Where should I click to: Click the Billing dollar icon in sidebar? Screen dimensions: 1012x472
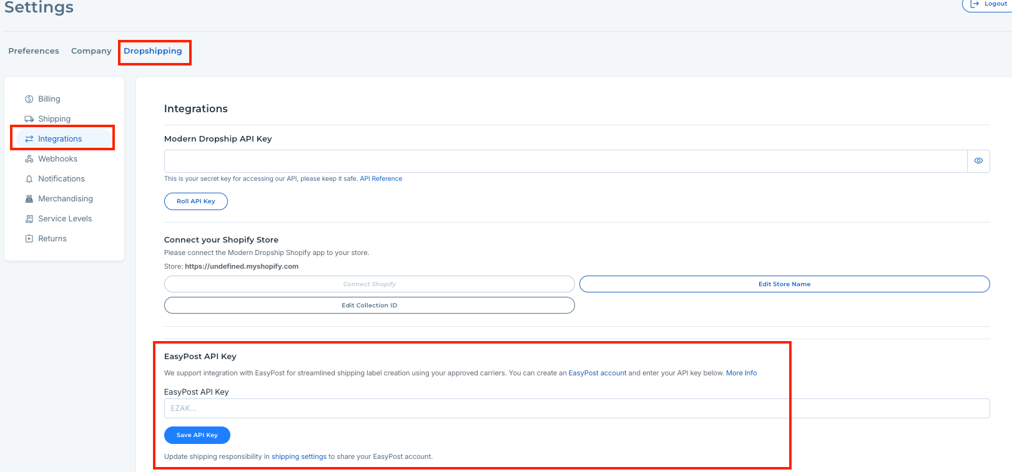pyautogui.click(x=29, y=99)
